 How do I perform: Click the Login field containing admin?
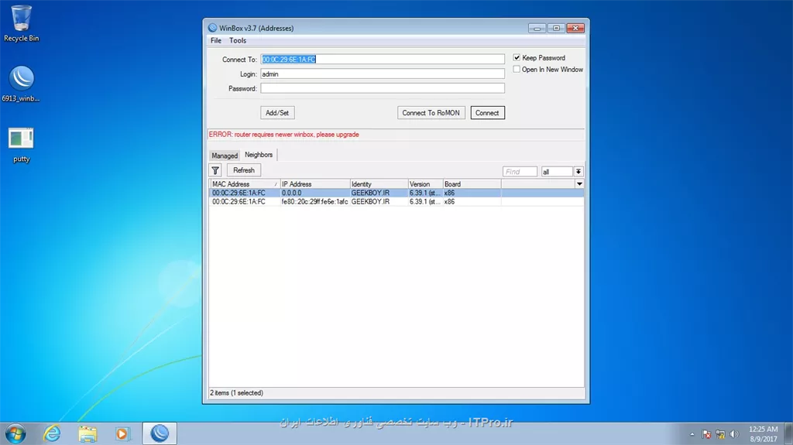(383, 74)
